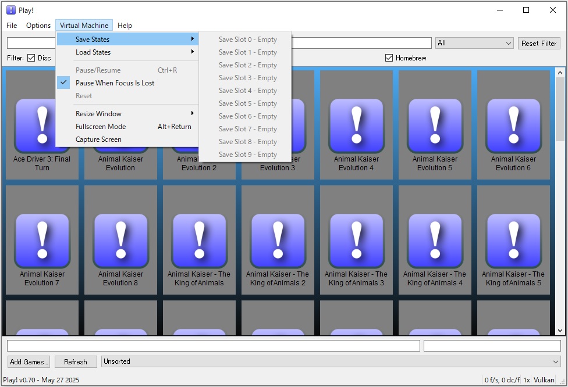
Task: Open the File menu
Action: (12, 26)
